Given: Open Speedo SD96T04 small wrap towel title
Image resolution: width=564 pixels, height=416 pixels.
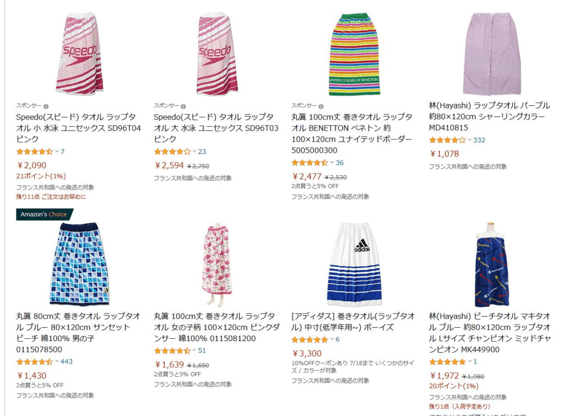Looking at the screenshot, I should 78,128.
